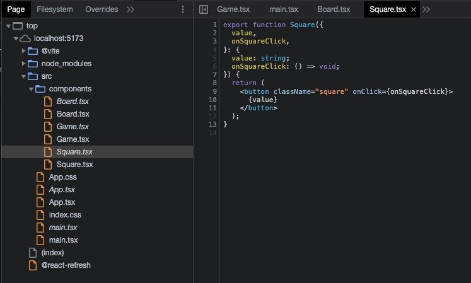Click the 'Square' function name in code
The height and width of the screenshot is (283, 471).
tap(302, 25)
